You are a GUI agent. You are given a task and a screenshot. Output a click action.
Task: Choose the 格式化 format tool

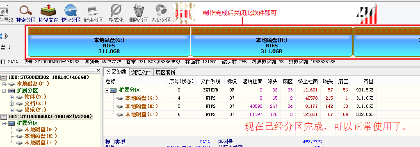pos(116,13)
